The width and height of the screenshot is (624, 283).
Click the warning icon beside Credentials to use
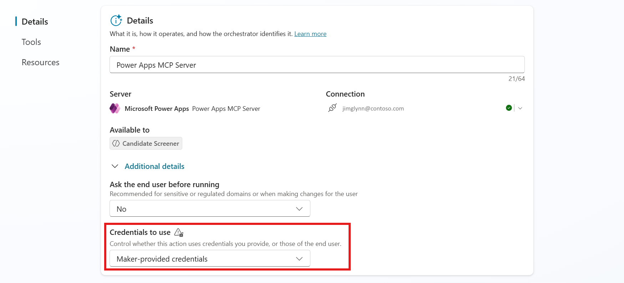point(179,232)
